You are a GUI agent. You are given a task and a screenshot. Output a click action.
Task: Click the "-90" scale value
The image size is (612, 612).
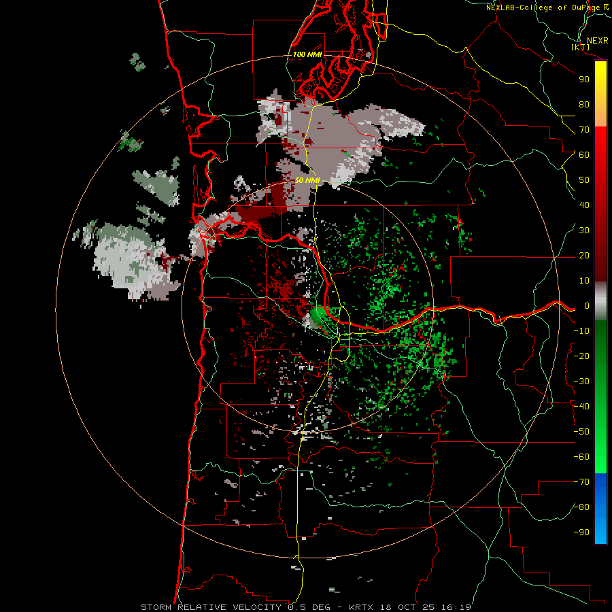pyautogui.click(x=581, y=532)
